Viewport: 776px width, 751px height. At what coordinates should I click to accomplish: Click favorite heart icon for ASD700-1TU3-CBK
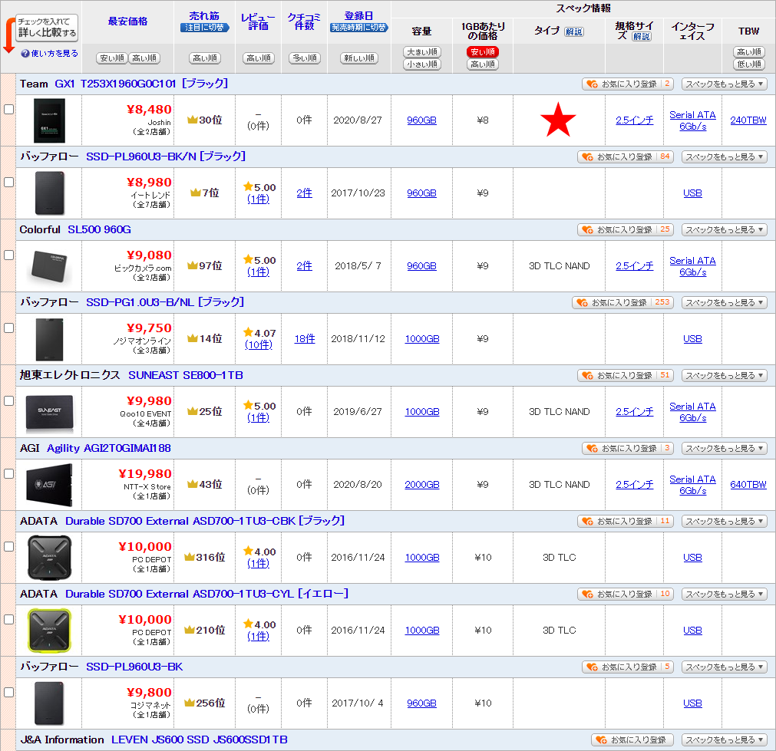[587, 521]
